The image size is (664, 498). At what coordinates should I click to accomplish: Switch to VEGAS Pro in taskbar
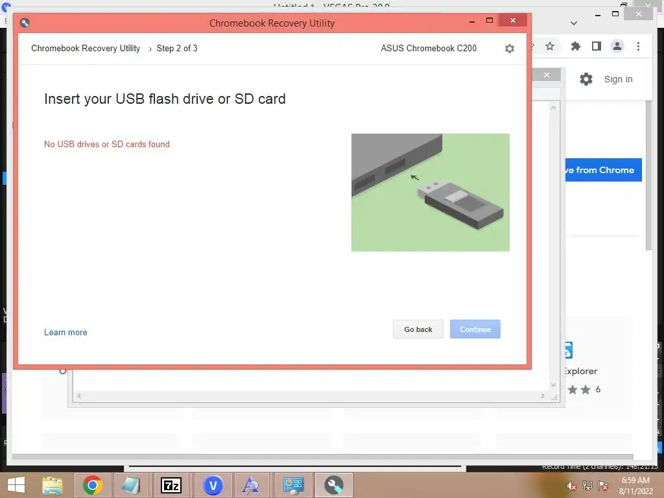point(213,485)
